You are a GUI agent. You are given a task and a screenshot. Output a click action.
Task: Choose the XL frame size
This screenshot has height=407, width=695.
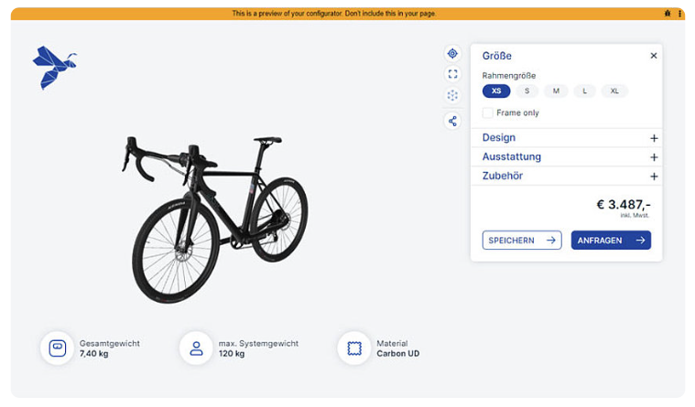614,91
